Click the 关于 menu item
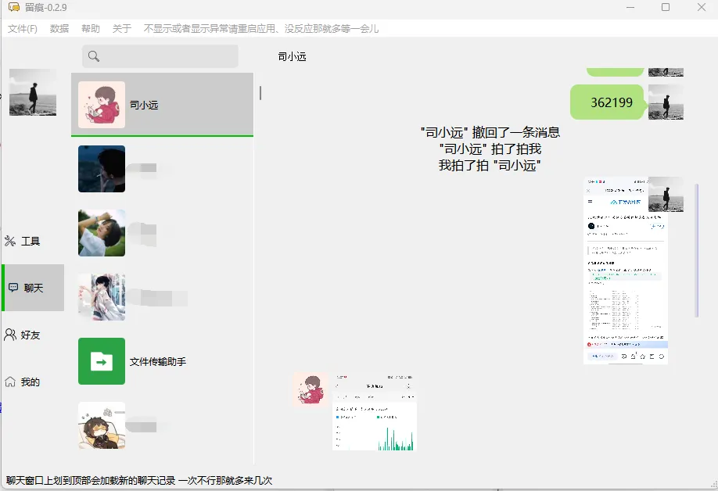Viewport: 718px width, 491px height. pyautogui.click(x=122, y=29)
